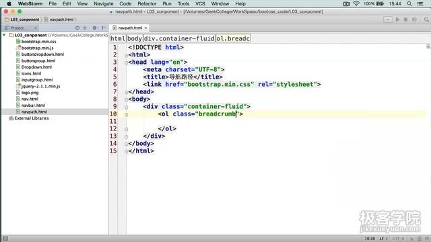Click the body element in breadcrumb bar
Image resolution: width=431 pixels, height=242 pixels.
click(x=135, y=38)
